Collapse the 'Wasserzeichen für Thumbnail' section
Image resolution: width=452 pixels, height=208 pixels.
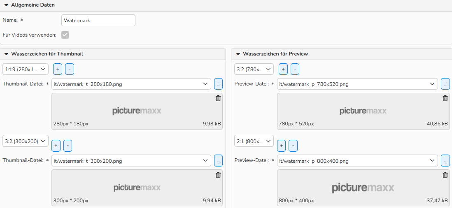click(x=6, y=54)
